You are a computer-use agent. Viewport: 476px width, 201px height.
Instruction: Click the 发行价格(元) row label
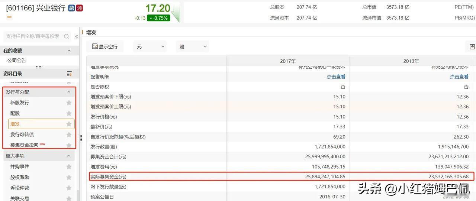coord(103,117)
